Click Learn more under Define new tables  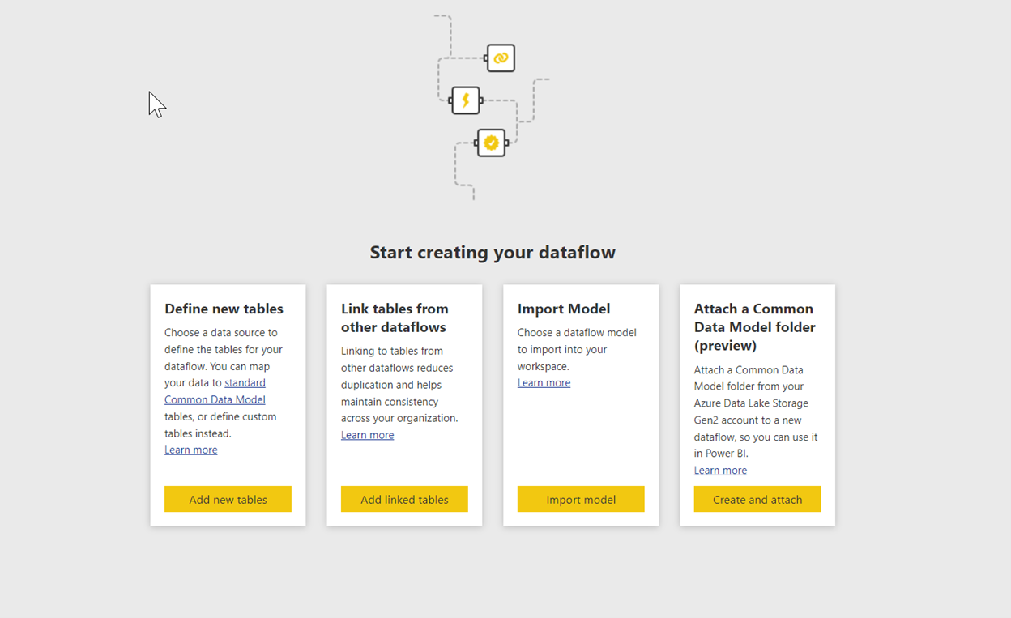pos(191,450)
